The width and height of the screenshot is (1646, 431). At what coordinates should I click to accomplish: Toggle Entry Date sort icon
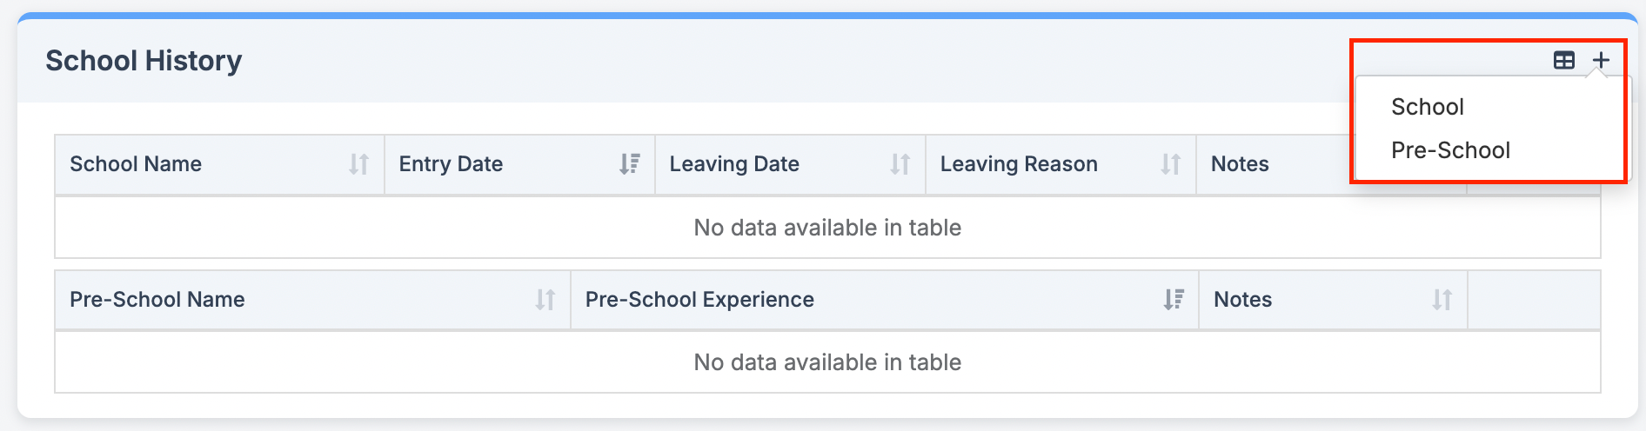(629, 164)
